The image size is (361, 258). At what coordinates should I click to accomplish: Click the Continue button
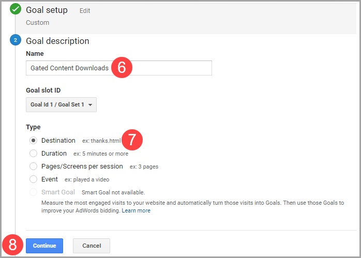point(44,246)
